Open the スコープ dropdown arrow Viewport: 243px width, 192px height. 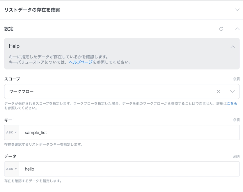click(232, 92)
